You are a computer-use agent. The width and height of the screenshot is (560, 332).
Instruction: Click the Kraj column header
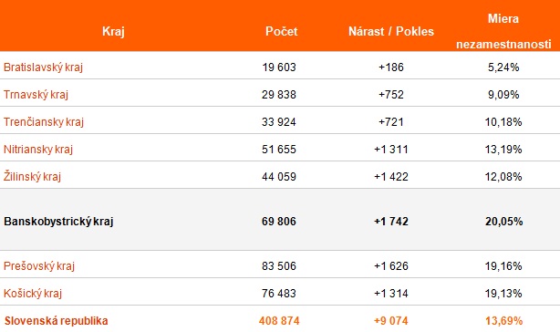click(x=113, y=31)
